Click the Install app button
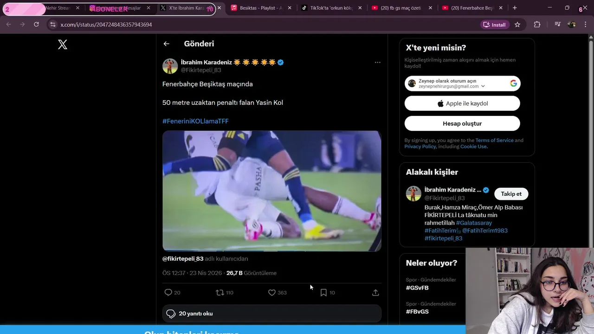The height and width of the screenshot is (334, 594). 495,25
